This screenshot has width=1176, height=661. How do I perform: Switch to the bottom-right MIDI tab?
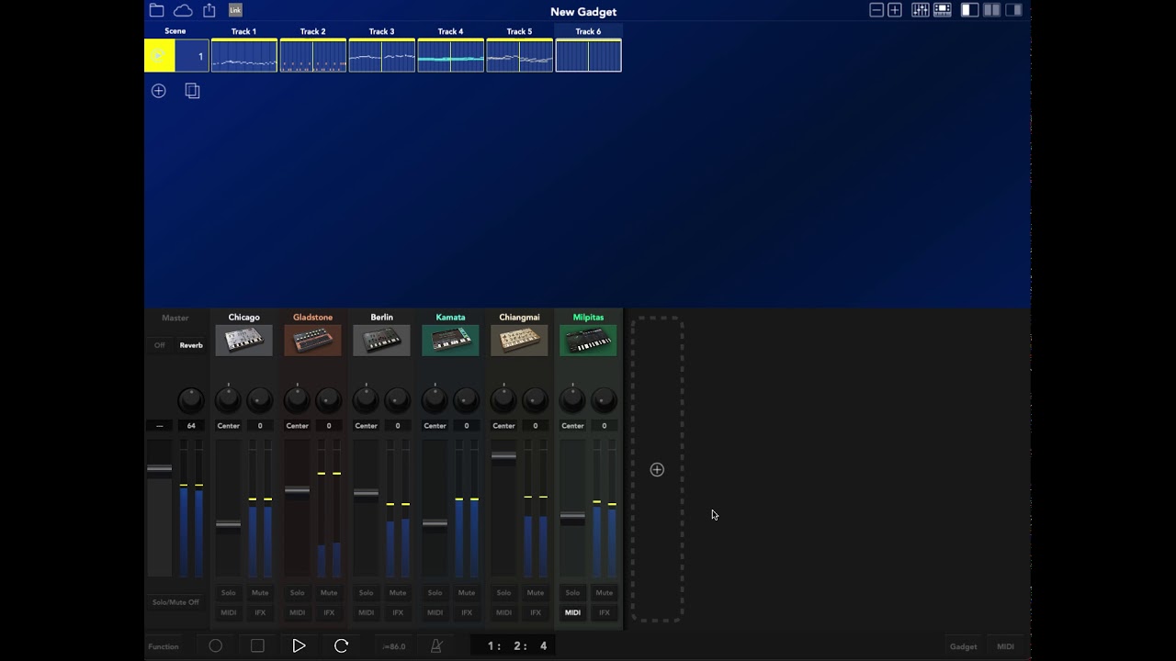point(1006,646)
